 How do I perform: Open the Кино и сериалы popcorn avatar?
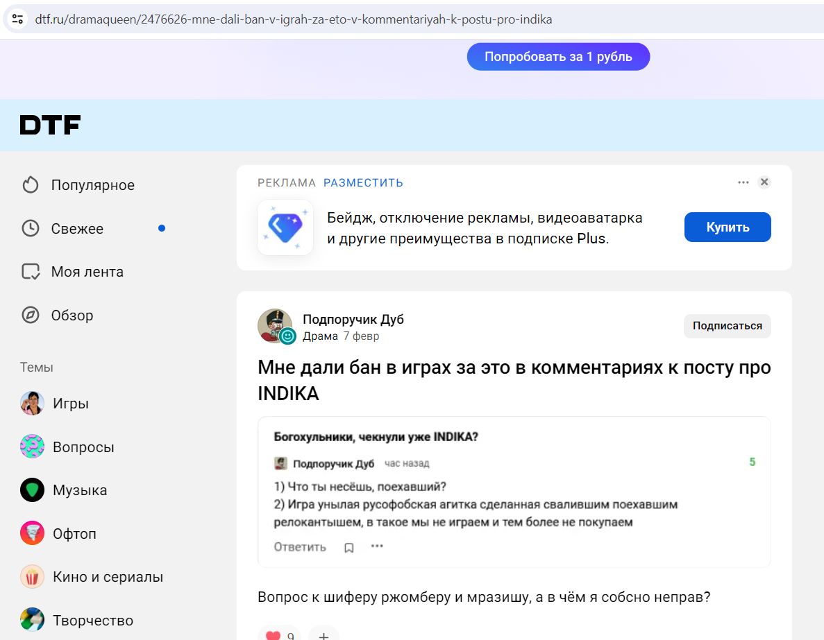coord(32,576)
